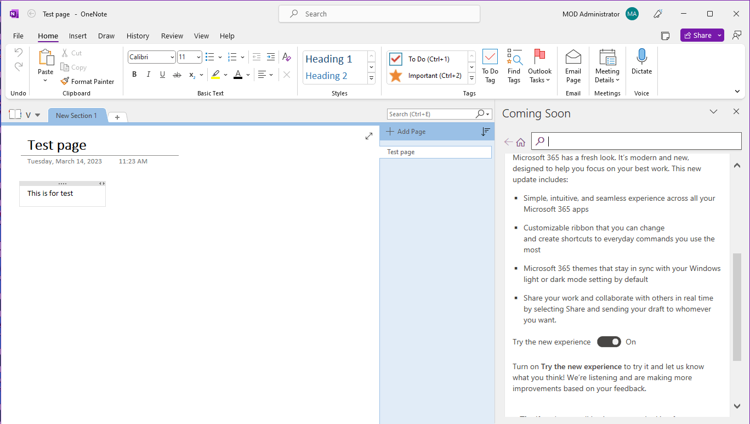Open the notebook V dropdown
The image size is (750, 424).
(37, 115)
